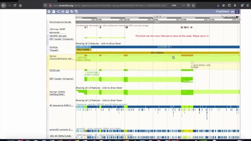Open the Chromosome bands track label
Screen dimensions: 251x141
coord(60,22)
